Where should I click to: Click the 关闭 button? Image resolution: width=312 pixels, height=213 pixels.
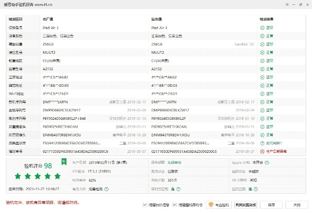(x=297, y=204)
